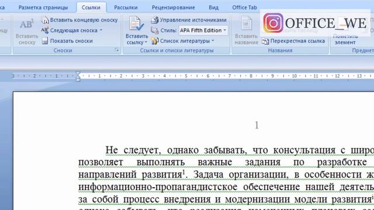The height and width of the screenshot is (210, 374).
Task: Open the Рассылки tab
Action: [126, 8]
